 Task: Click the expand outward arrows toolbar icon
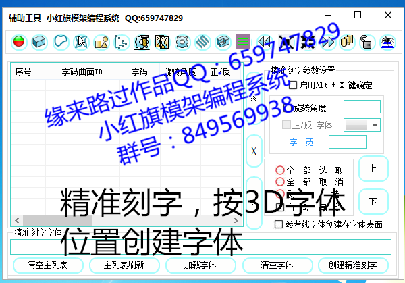coord(286,42)
